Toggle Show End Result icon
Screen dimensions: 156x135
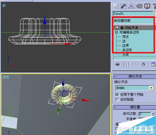point(127,64)
